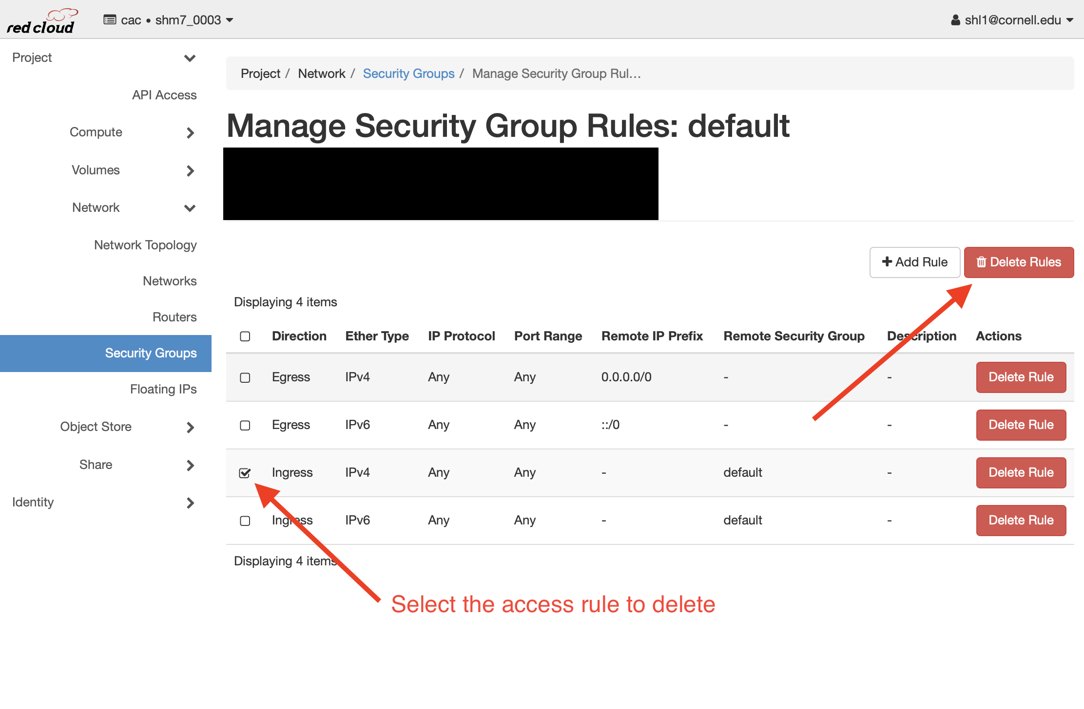Screen dimensions: 1084x709
Task: Click the Remote Security Group column header
Action: pos(794,336)
